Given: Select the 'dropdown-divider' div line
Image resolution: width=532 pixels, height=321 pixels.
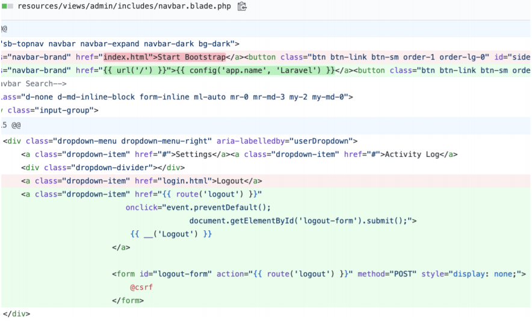Looking at the screenshot, I should [103, 168].
